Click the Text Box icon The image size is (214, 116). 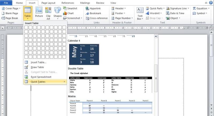coord(140,13)
